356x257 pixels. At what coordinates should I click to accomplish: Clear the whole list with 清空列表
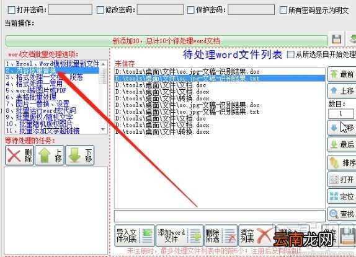coord(256,236)
